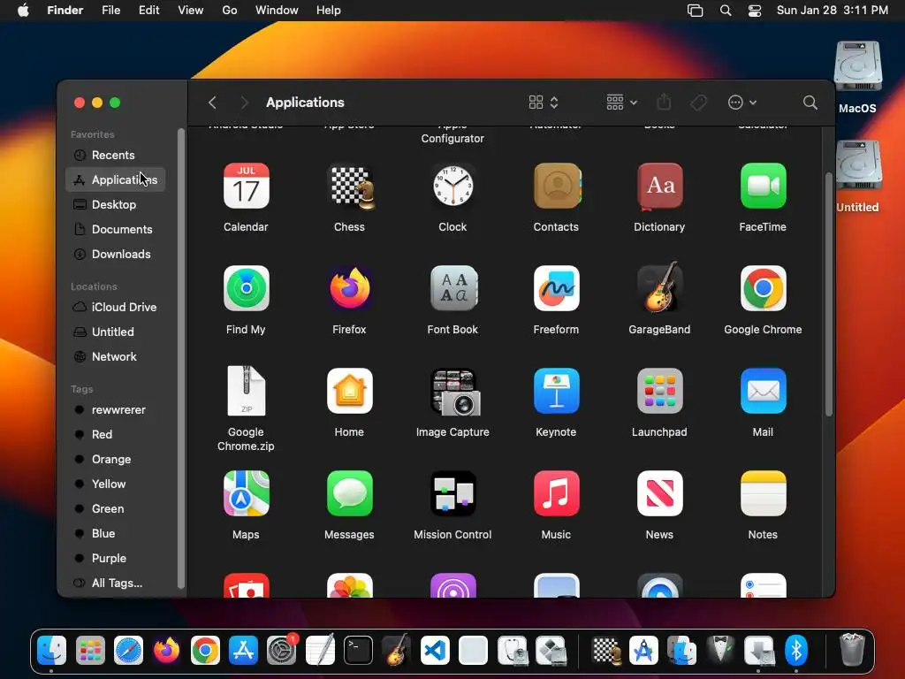Select the MacOS drive on desktop
905x679 pixels.
[857, 78]
